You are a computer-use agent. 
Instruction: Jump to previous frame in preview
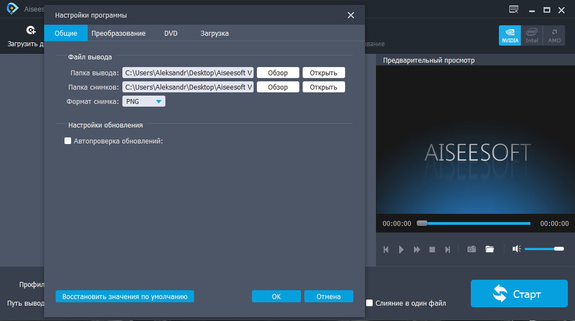point(386,250)
